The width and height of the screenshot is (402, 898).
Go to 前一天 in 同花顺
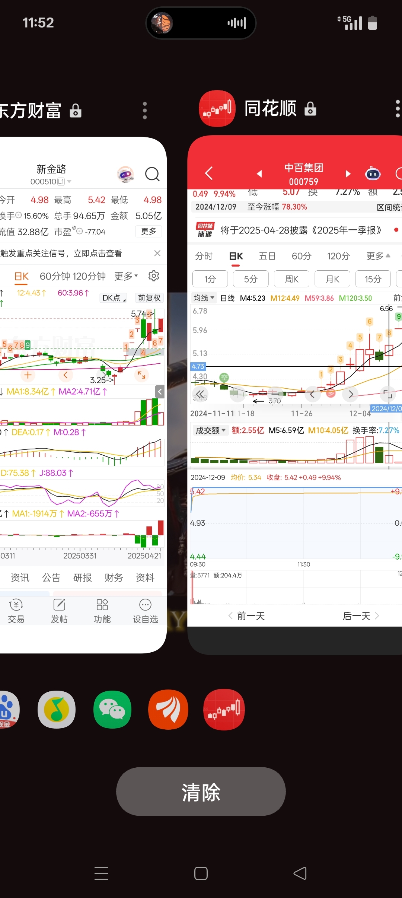246,616
